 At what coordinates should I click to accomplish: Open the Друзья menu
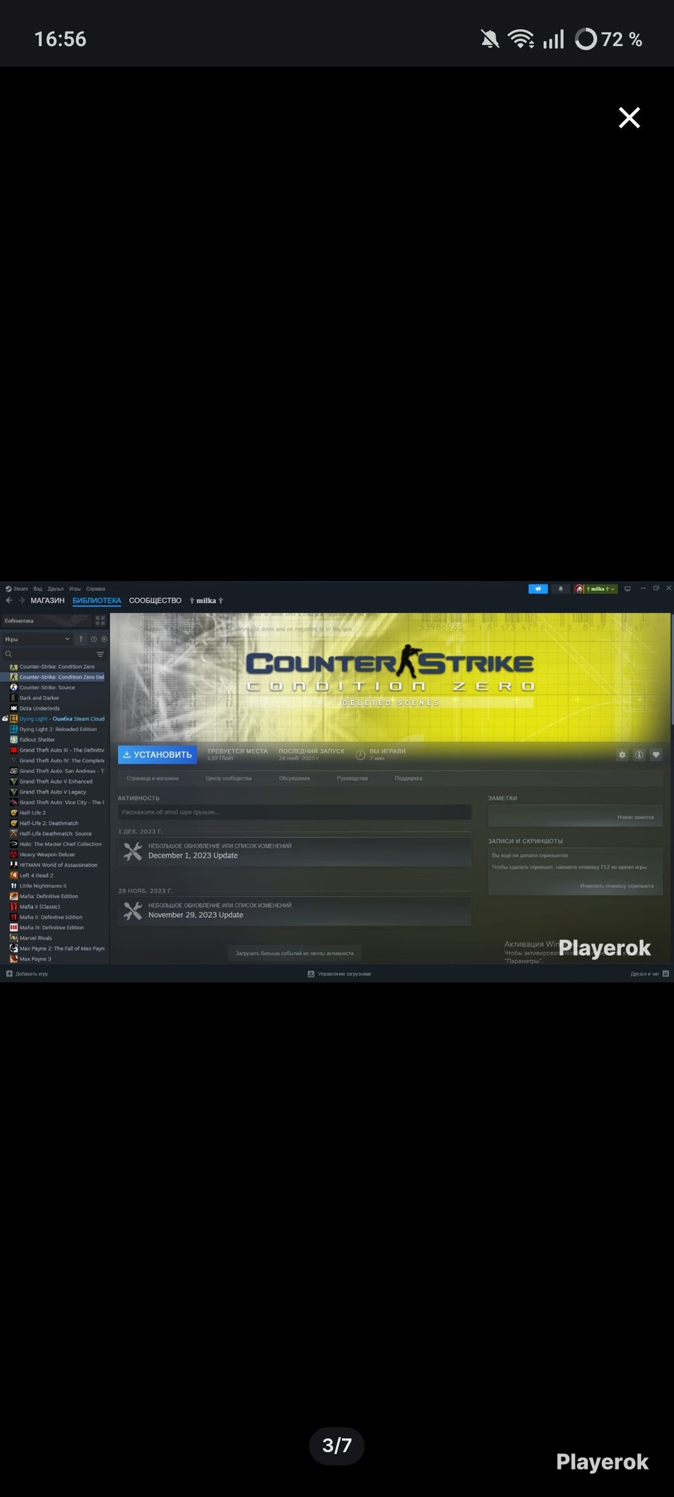pos(56,589)
